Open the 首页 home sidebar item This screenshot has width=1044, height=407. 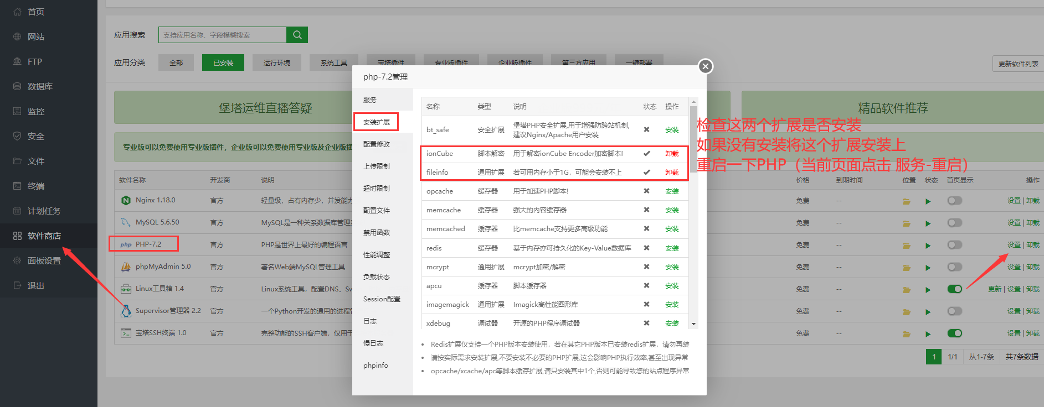[36, 12]
